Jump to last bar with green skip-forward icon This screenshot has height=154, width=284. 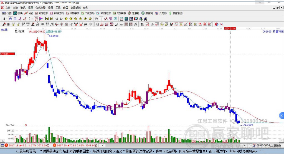pos(52,19)
